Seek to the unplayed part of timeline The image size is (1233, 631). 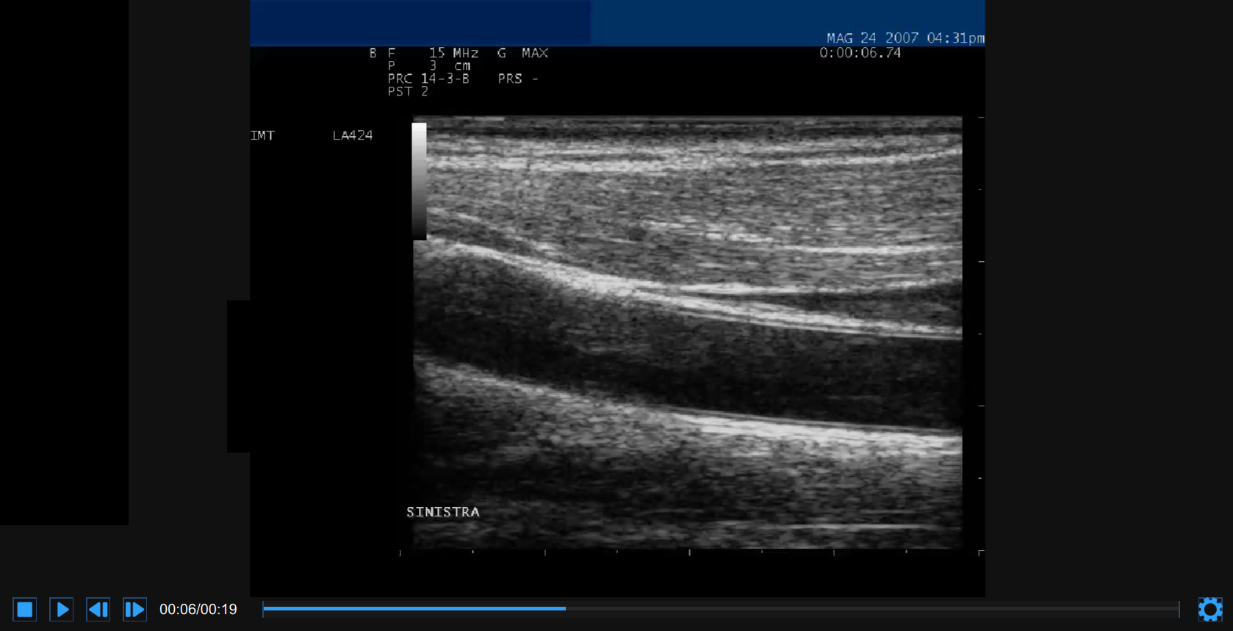pyautogui.click(x=867, y=608)
